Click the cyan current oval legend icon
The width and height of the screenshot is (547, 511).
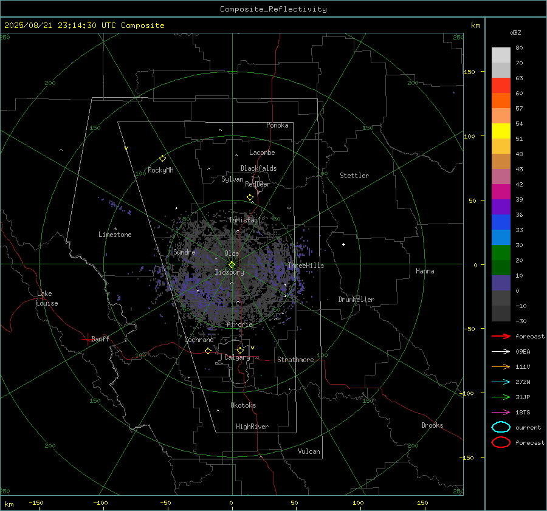click(501, 427)
